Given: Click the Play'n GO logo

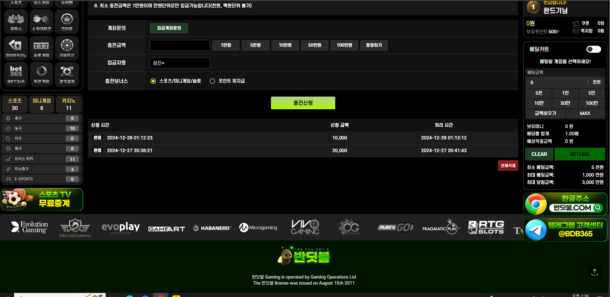Looking at the screenshot, I should (x=395, y=227).
